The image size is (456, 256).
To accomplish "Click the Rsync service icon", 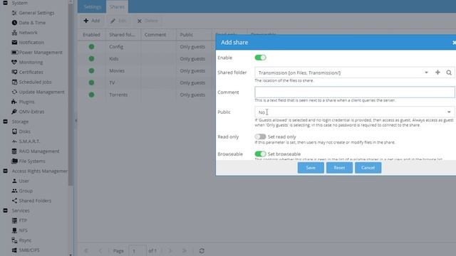I will pos(14,240).
